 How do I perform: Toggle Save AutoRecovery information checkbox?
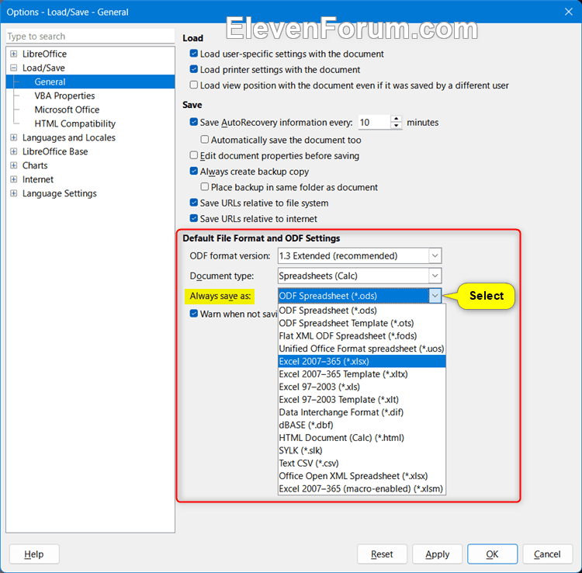pyautogui.click(x=194, y=122)
